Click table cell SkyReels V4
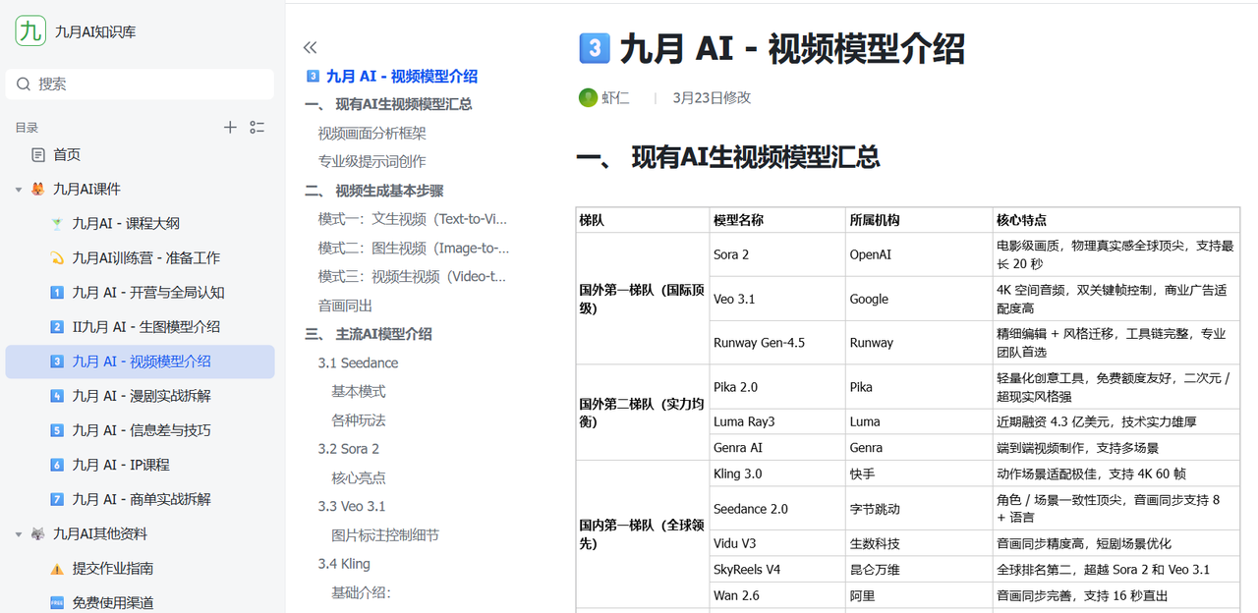The width and height of the screenshot is (1258, 613). point(747,569)
